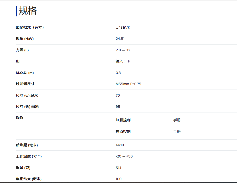Click the 规格 section heading
The width and height of the screenshot is (237, 183).
[x=28, y=11]
